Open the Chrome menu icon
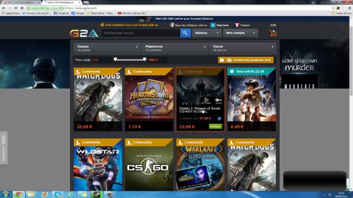This screenshot has width=353, height=198. pyautogui.click(x=349, y=8)
